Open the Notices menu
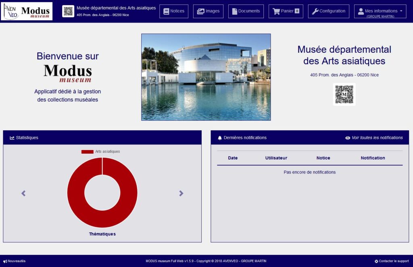This screenshot has height=267, width=413. coord(174,11)
